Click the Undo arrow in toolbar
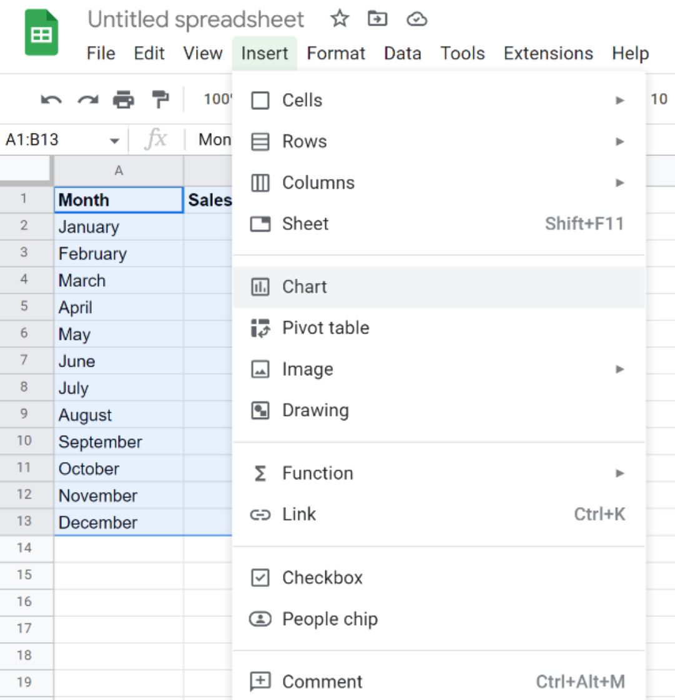The image size is (675, 700). point(51,99)
